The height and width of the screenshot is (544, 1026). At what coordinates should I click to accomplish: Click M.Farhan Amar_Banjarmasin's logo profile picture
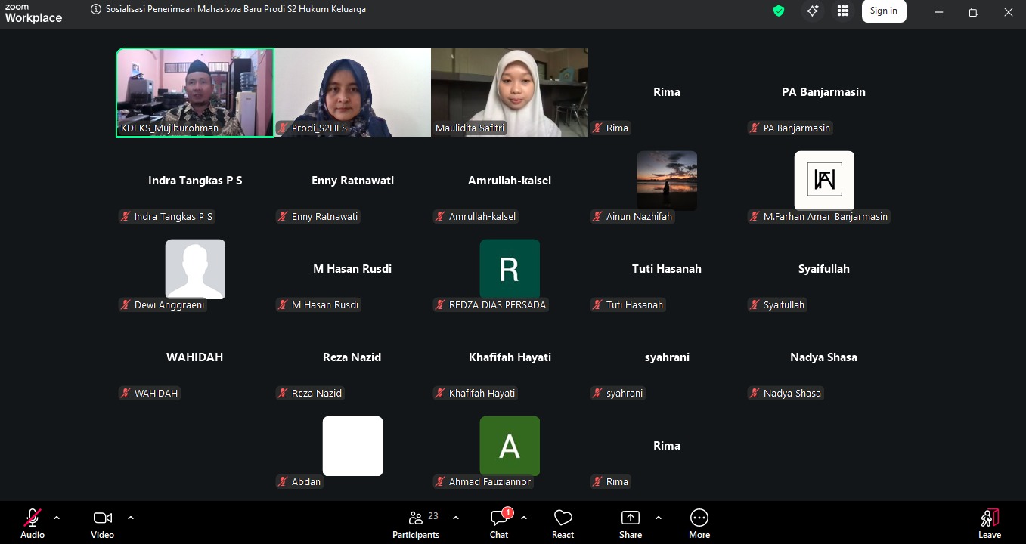[x=824, y=181]
